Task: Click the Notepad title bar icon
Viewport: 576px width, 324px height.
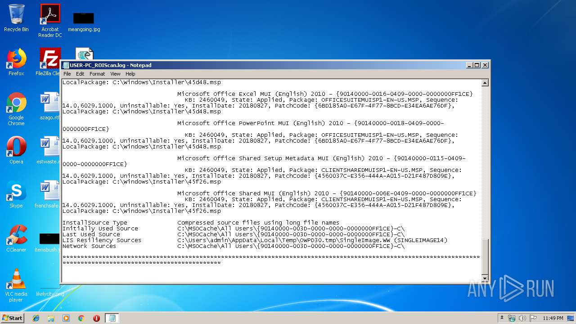Action: 66,65
